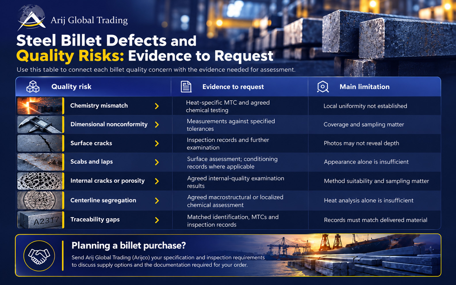Open the Surface cracks thumbnail image

pos(40,143)
